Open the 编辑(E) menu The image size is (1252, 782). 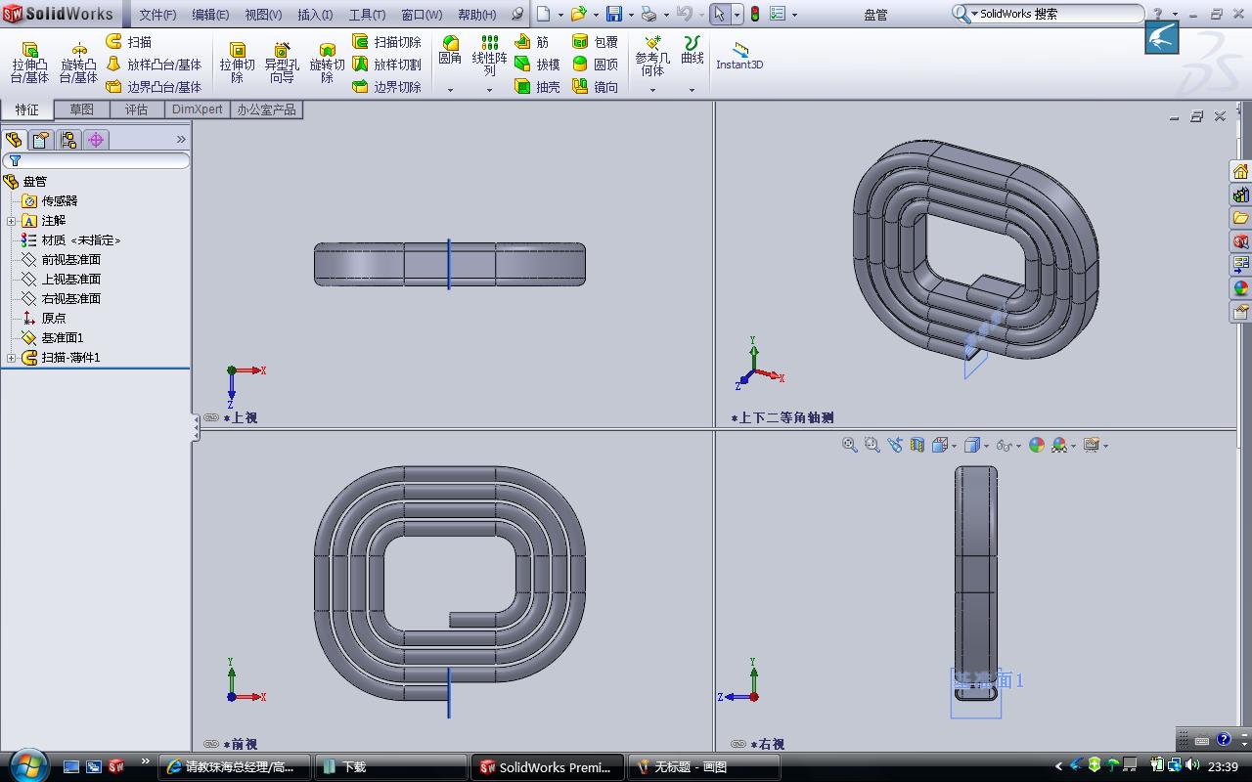[210, 15]
